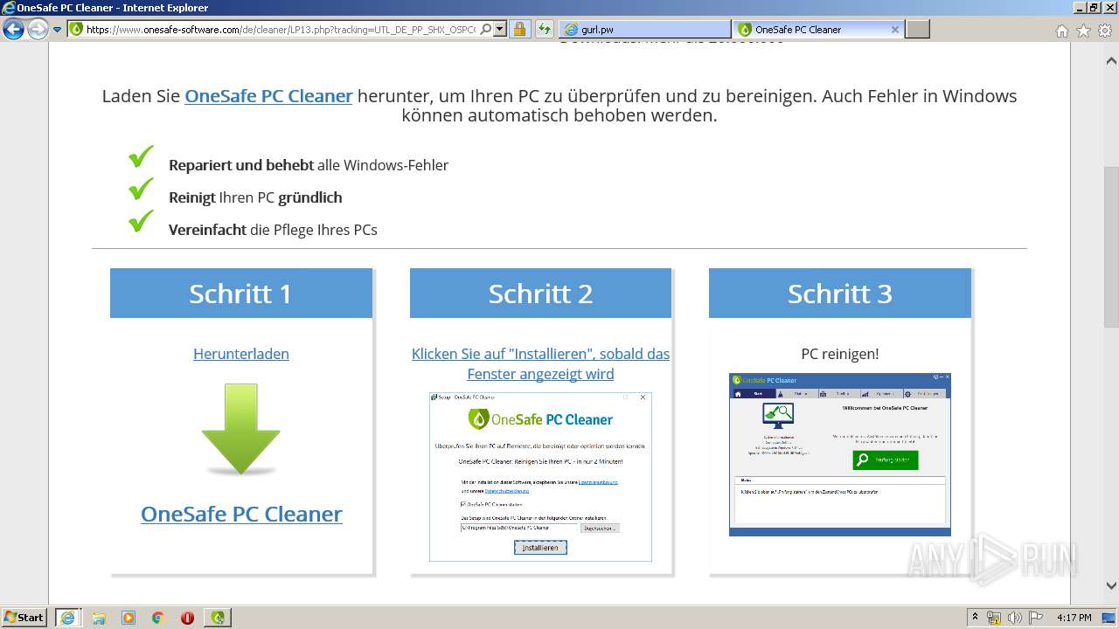Click the browser Back arrow button

13,29
